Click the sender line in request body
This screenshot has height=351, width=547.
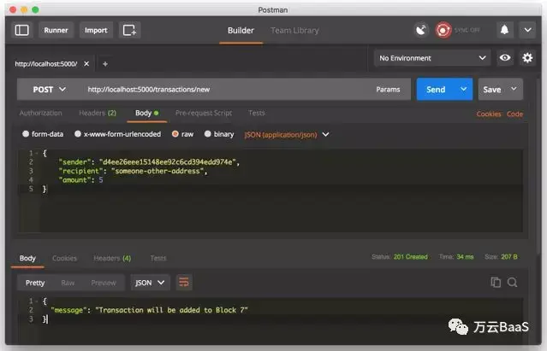pyautogui.click(x=149, y=162)
